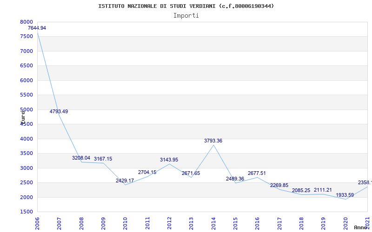Click the x-axis year 2006
Image resolution: width=372 pixels, height=232 pixels.
(37, 224)
